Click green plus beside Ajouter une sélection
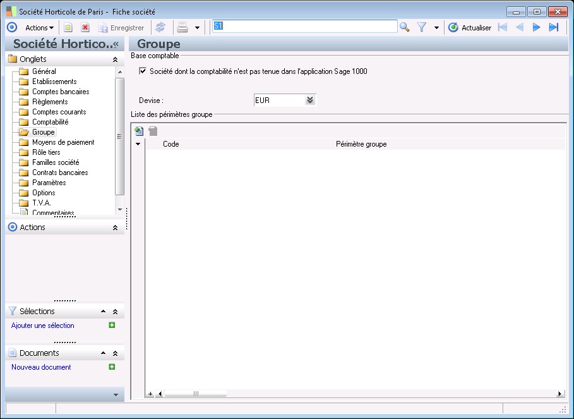The image size is (574, 419). coord(112,325)
